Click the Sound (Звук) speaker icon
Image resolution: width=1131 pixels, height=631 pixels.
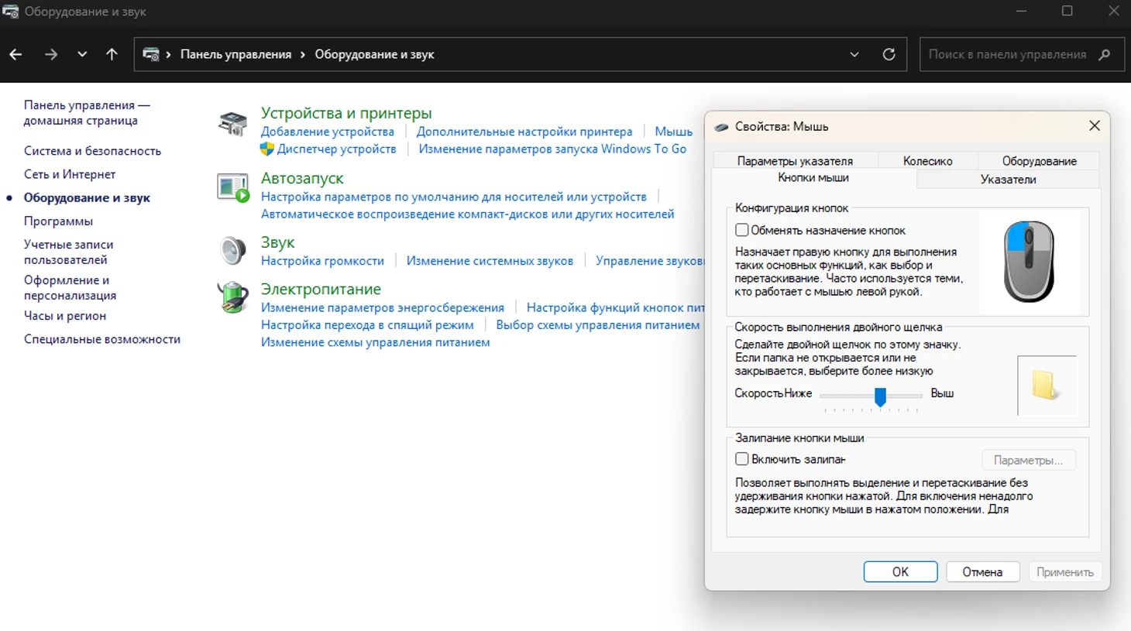[232, 251]
